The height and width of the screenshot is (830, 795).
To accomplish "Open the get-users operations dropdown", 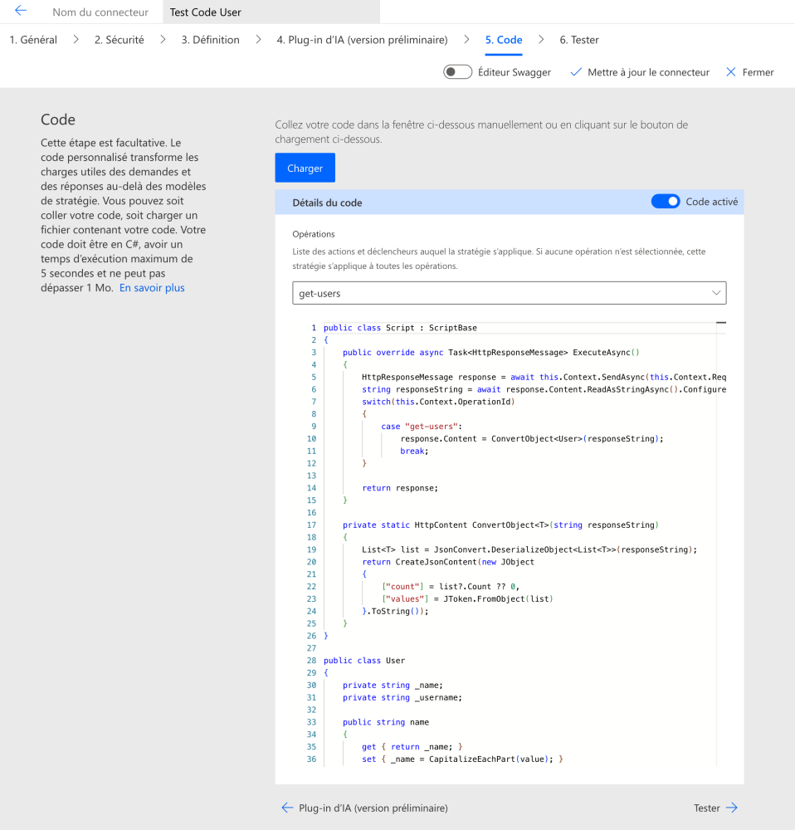I will pyautogui.click(x=510, y=293).
